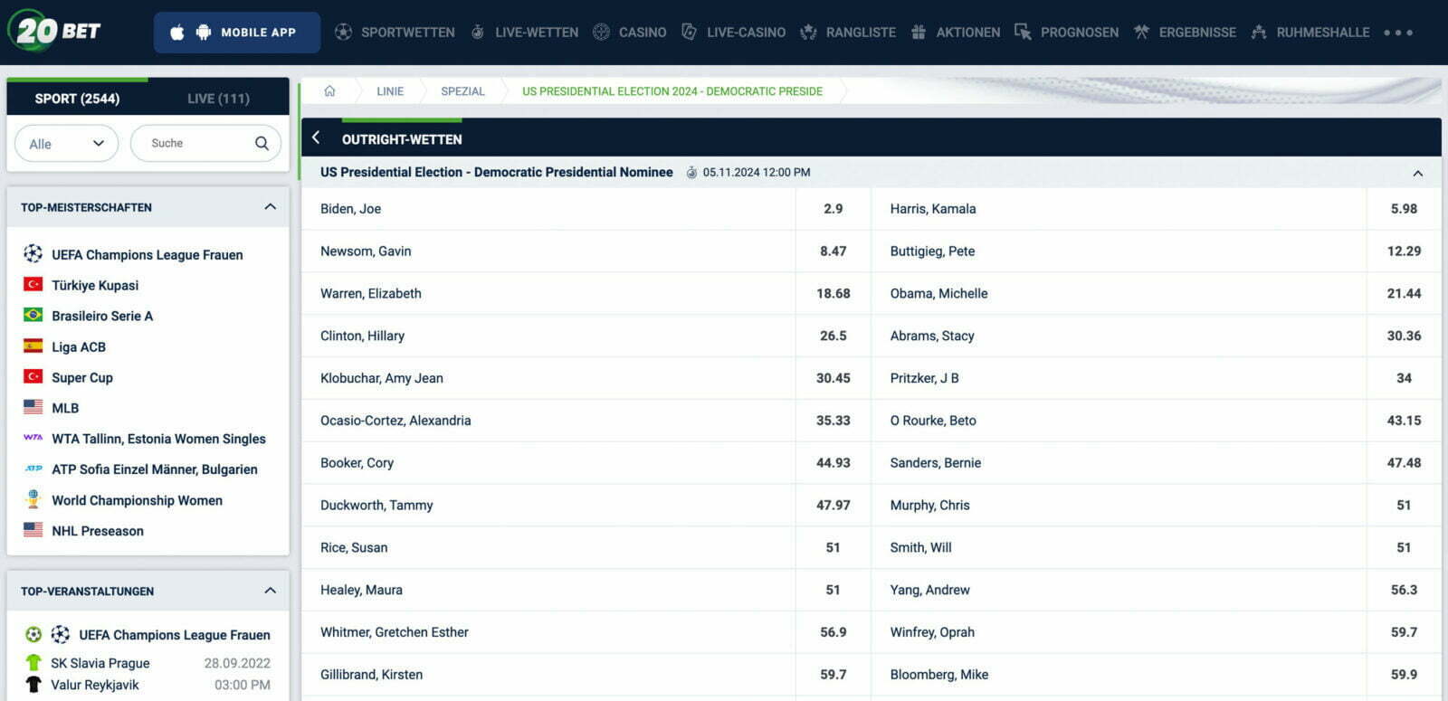
Task: Click the podium icon beside Ruhmeshalle
Action: (x=1259, y=32)
